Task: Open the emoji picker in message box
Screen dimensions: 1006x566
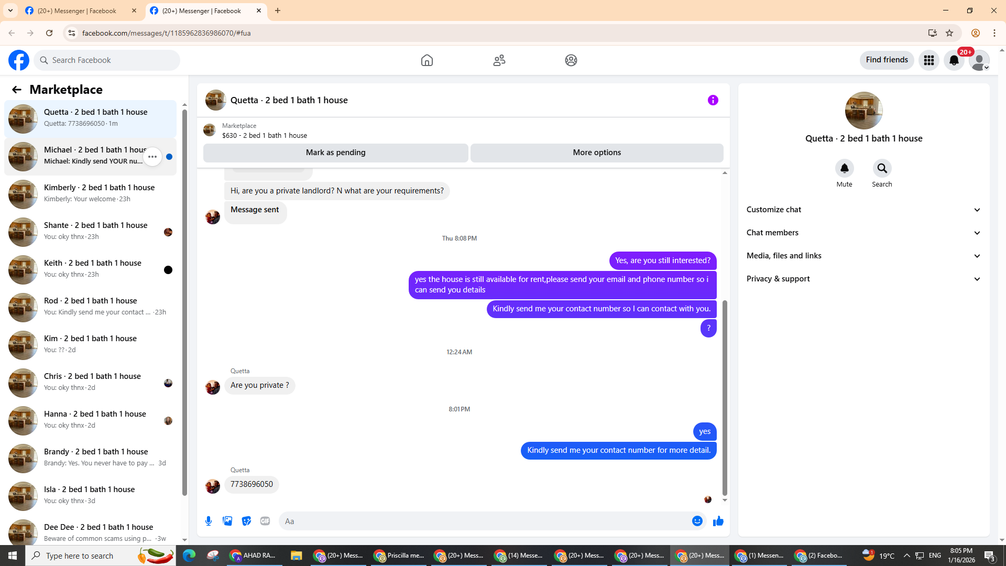Action: (x=697, y=521)
